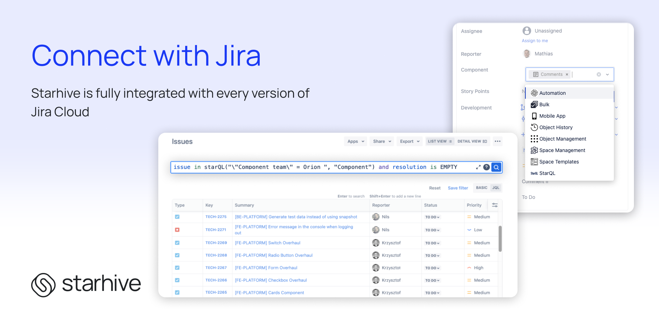659x322 pixels.
Task: Click the issues list vertical scrollbar
Action: 500,239
